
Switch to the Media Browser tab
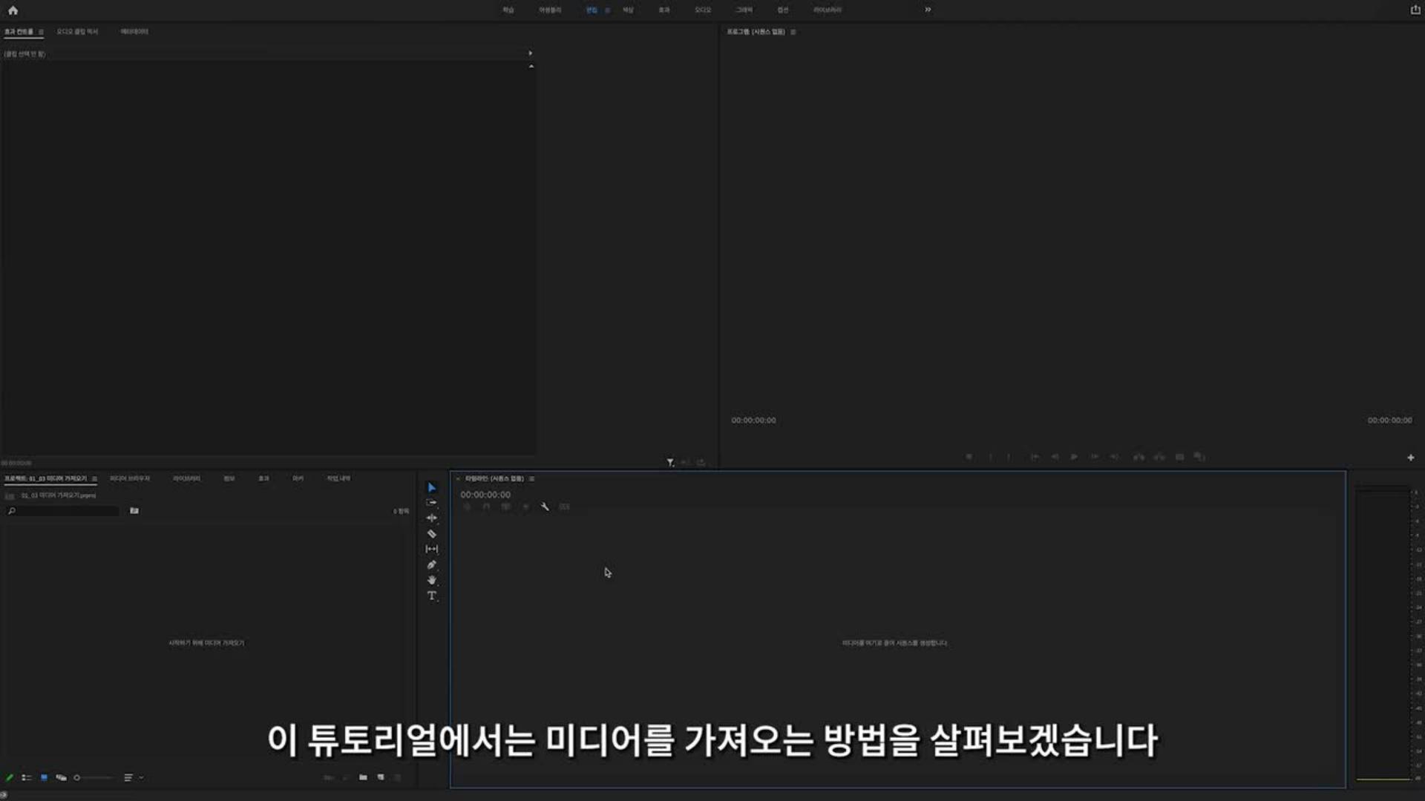pyautogui.click(x=130, y=478)
